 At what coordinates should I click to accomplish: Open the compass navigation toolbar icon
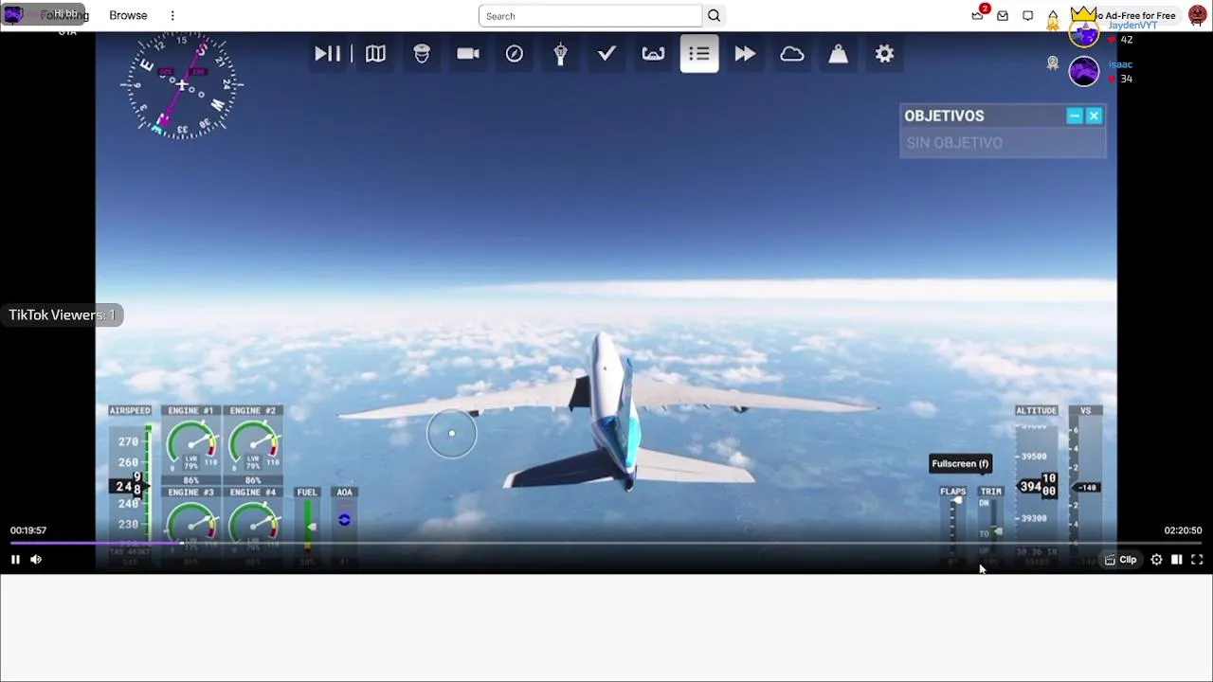point(515,54)
